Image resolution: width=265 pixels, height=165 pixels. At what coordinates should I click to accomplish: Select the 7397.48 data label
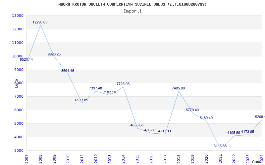(95, 88)
